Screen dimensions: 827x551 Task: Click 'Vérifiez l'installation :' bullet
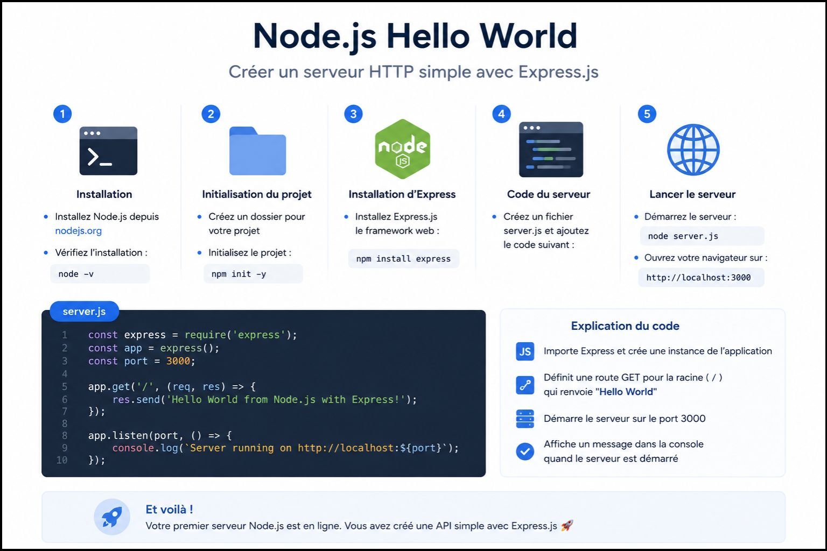click(x=101, y=252)
